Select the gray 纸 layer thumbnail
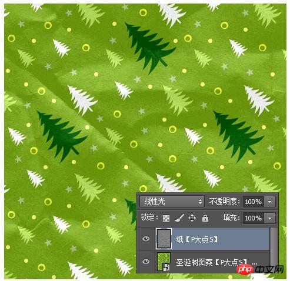The width and height of the screenshot is (290, 281). coord(164,239)
